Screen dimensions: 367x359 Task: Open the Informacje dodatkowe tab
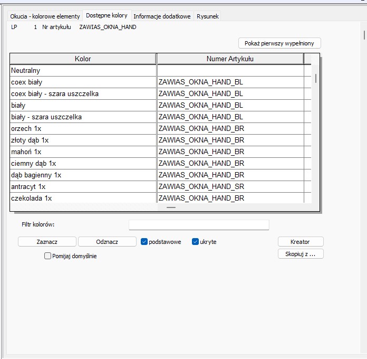pyautogui.click(x=162, y=16)
